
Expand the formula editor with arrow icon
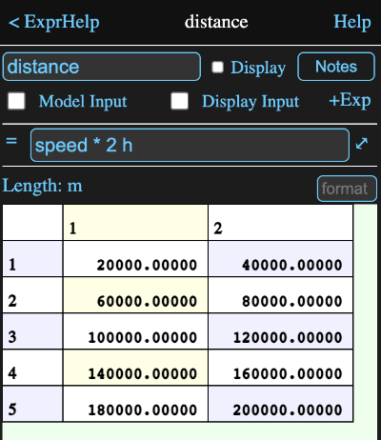point(362,144)
